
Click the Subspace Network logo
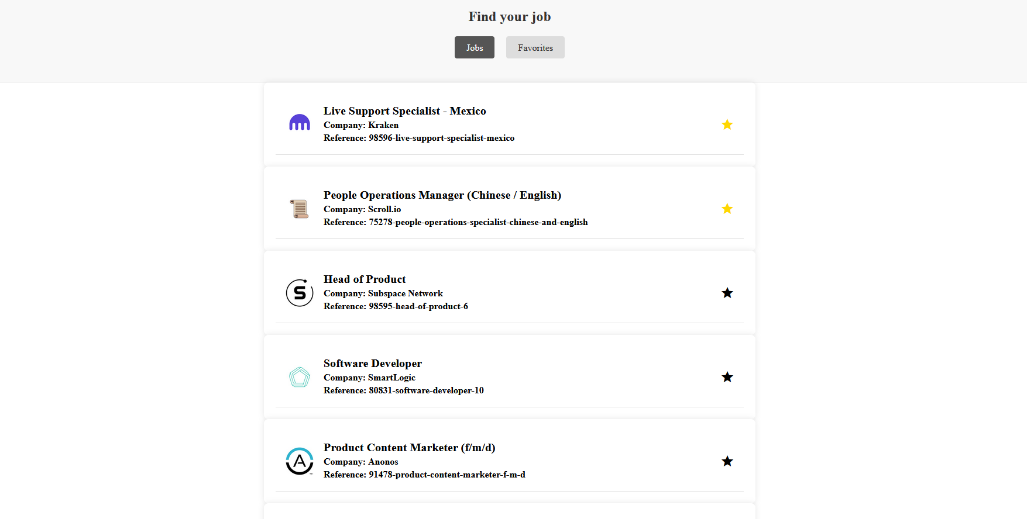coord(299,293)
